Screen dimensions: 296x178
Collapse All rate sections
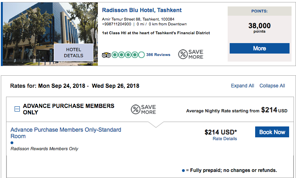coord(272,86)
